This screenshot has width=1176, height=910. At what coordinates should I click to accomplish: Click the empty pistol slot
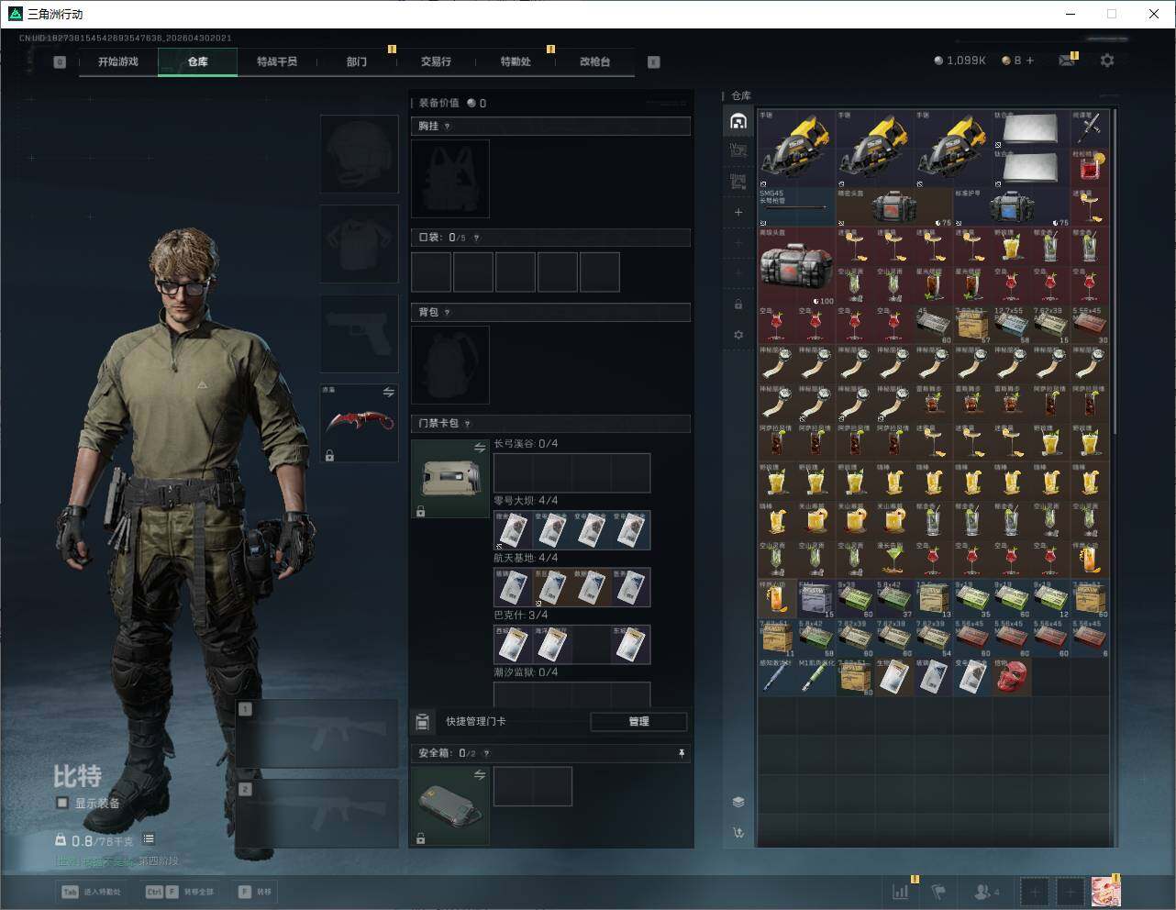point(359,334)
